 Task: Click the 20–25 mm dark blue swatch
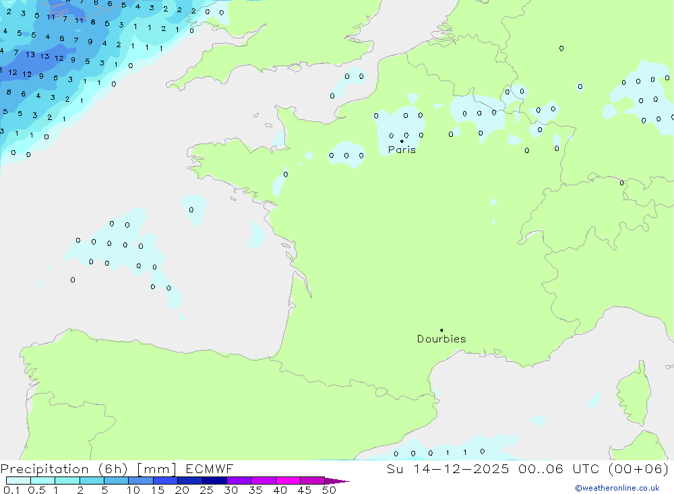click(x=190, y=481)
